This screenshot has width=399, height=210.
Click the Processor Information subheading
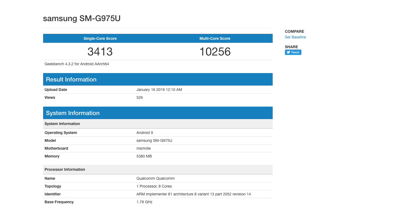tap(65, 170)
